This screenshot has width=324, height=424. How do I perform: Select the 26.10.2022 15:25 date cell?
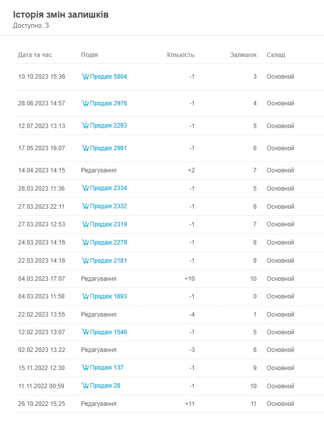tap(42, 404)
